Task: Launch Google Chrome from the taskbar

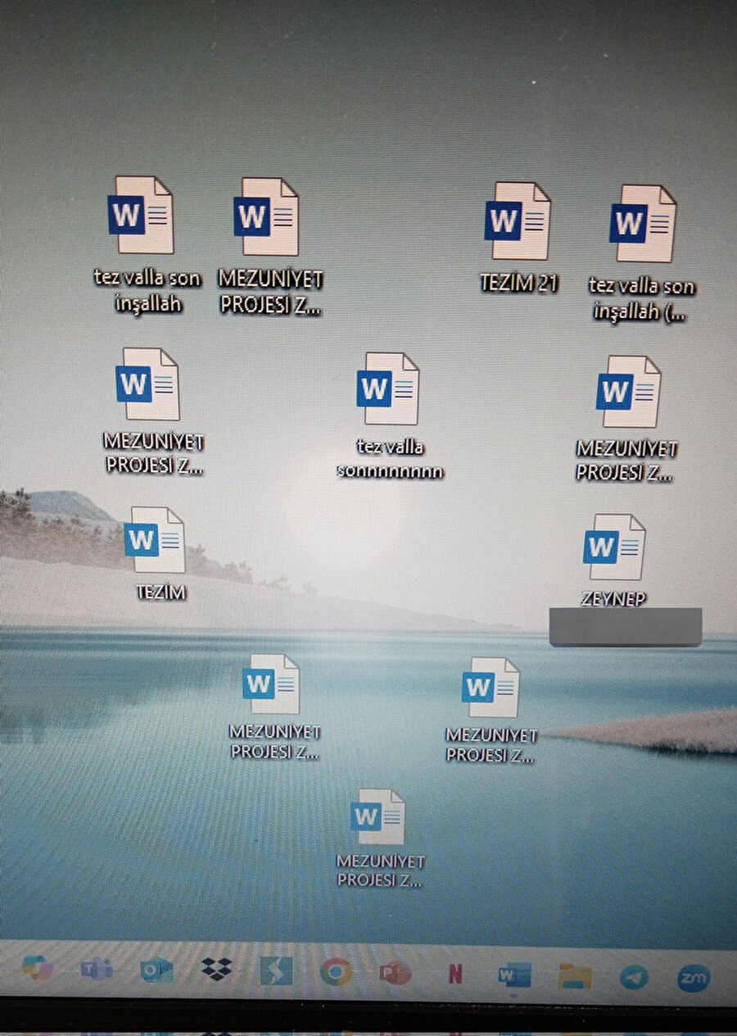Action: [335, 971]
